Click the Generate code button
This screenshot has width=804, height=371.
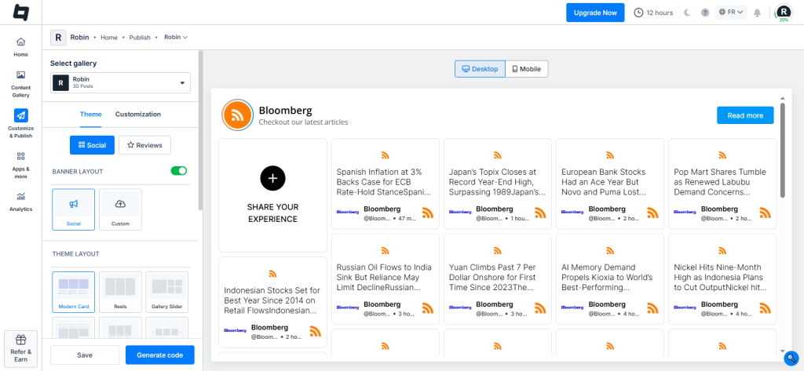159,355
